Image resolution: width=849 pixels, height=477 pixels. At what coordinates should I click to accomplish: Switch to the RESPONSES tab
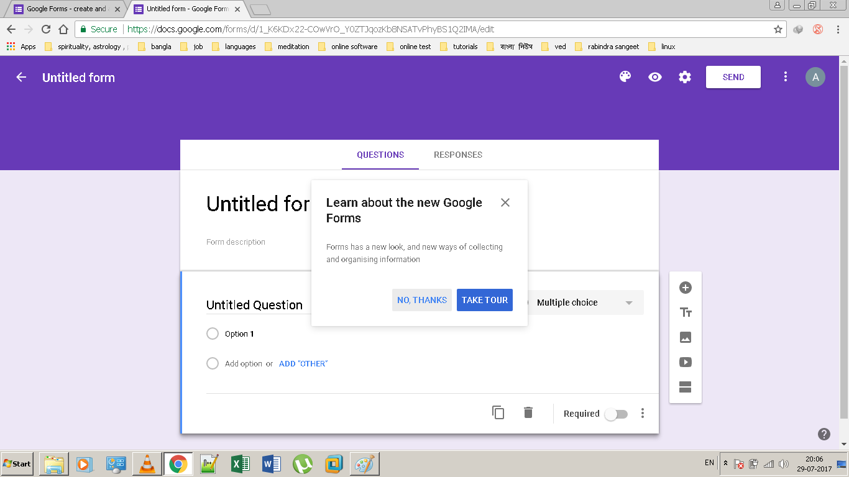tap(458, 155)
